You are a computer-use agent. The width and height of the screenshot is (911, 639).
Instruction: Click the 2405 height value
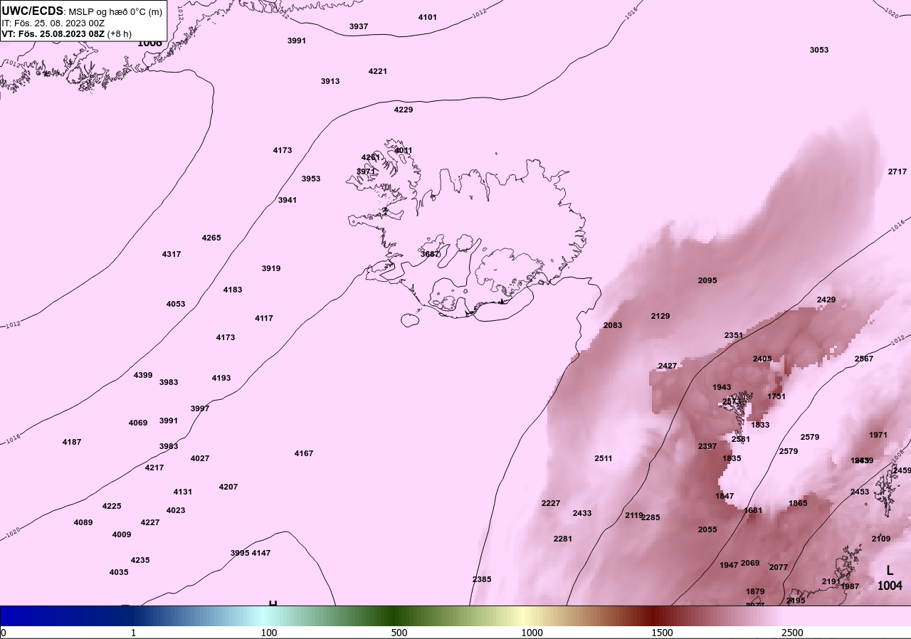(x=762, y=359)
